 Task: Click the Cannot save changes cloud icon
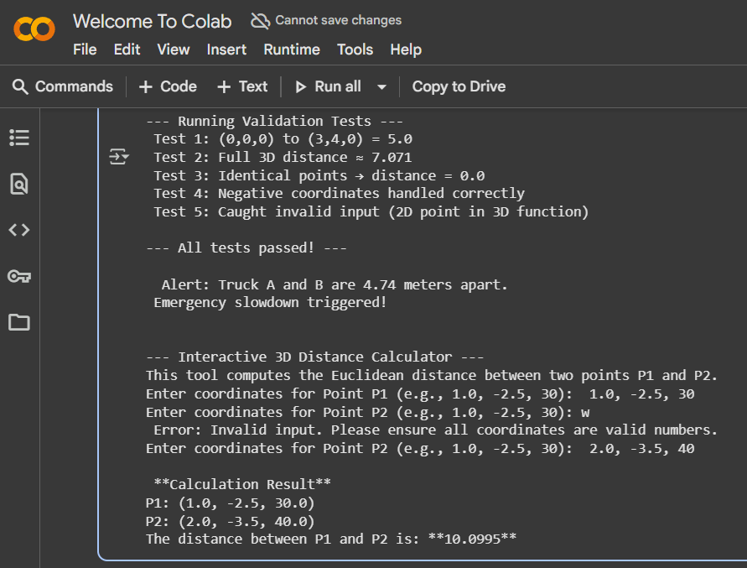click(261, 21)
